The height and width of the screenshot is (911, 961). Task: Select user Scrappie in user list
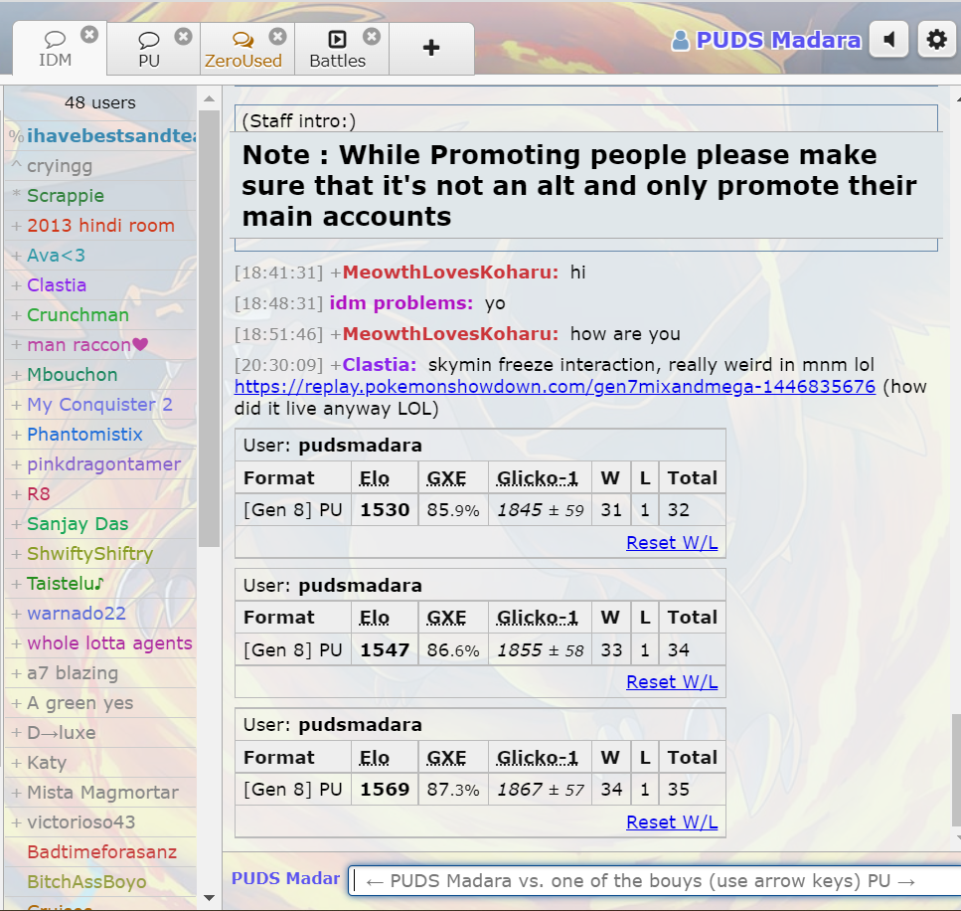[x=101, y=196]
